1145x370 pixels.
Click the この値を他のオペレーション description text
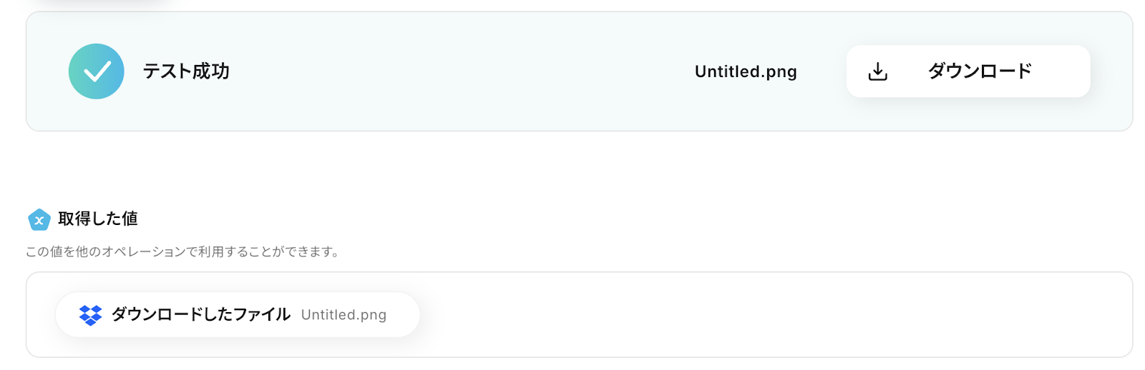(107, 251)
